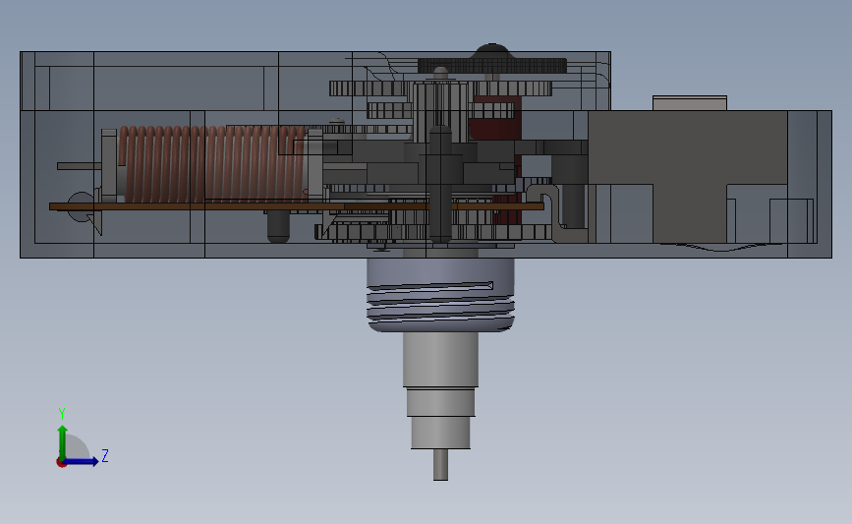The width and height of the screenshot is (852, 524).
Task: Click the 'Z' axis label
Action: pos(105,455)
